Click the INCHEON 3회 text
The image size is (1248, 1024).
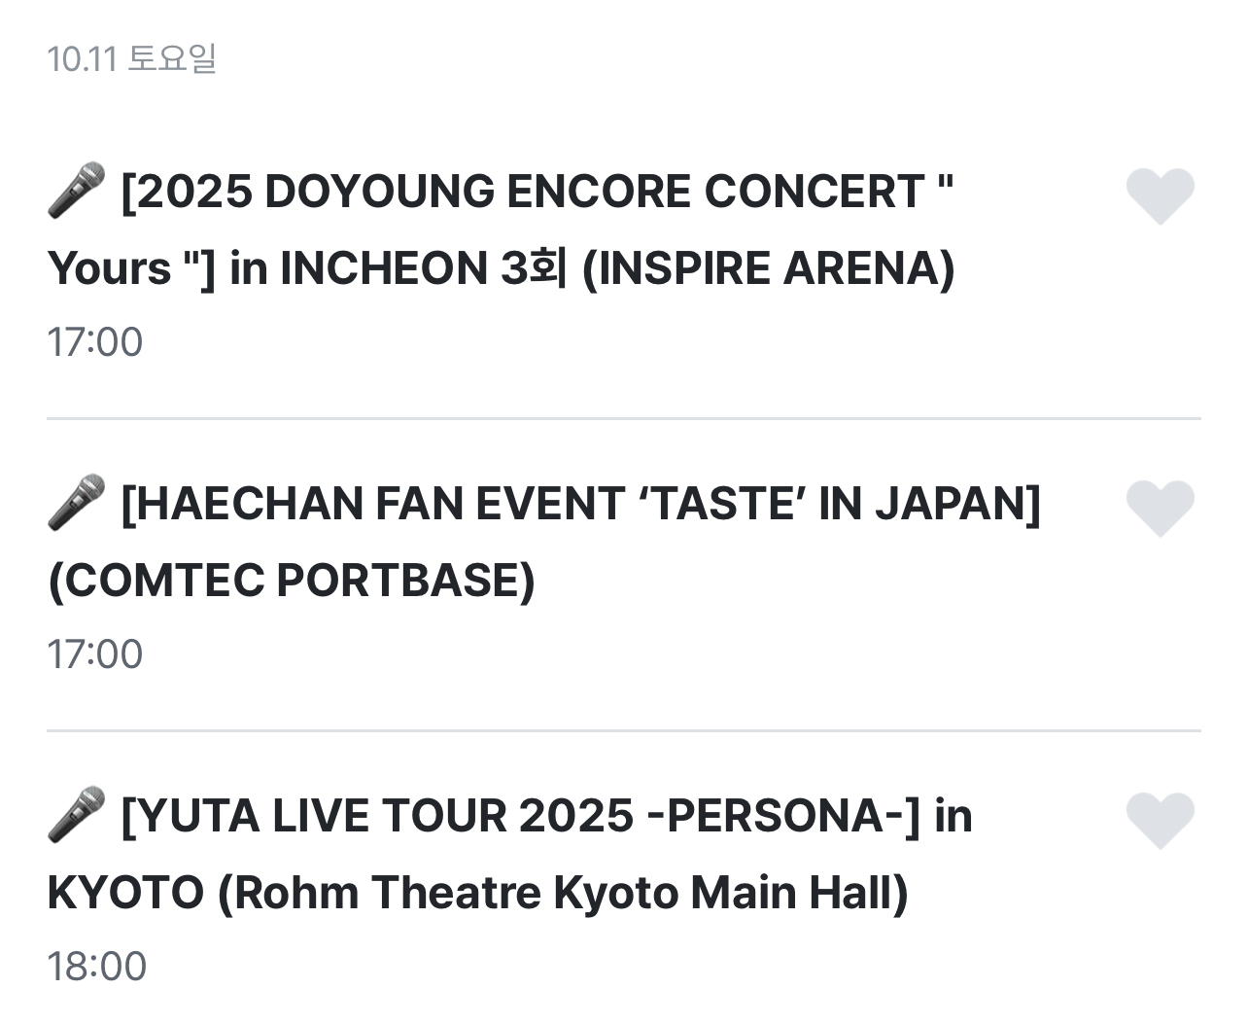pyautogui.click(x=423, y=268)
